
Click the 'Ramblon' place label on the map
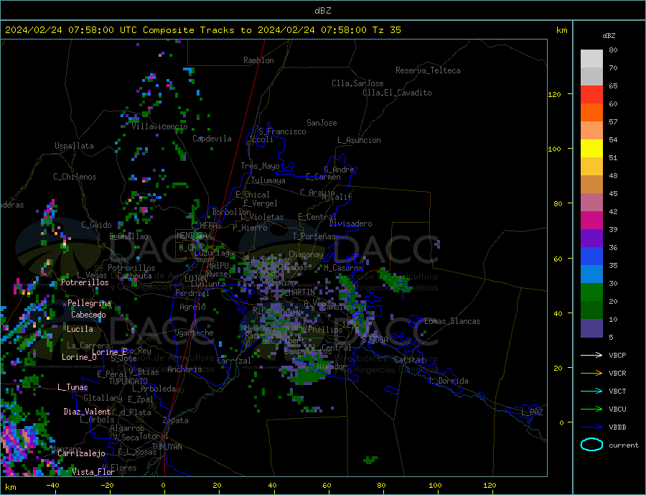tap(258, 60)
